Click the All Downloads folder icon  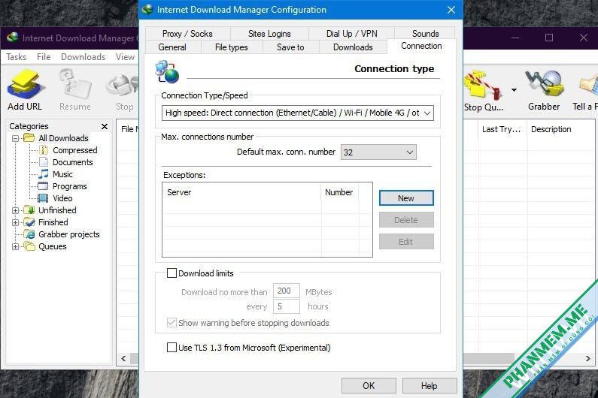point(29,138)
